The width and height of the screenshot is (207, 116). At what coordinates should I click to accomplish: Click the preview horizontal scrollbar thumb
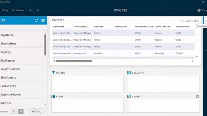pyautogui.click(x=74, y=61)
